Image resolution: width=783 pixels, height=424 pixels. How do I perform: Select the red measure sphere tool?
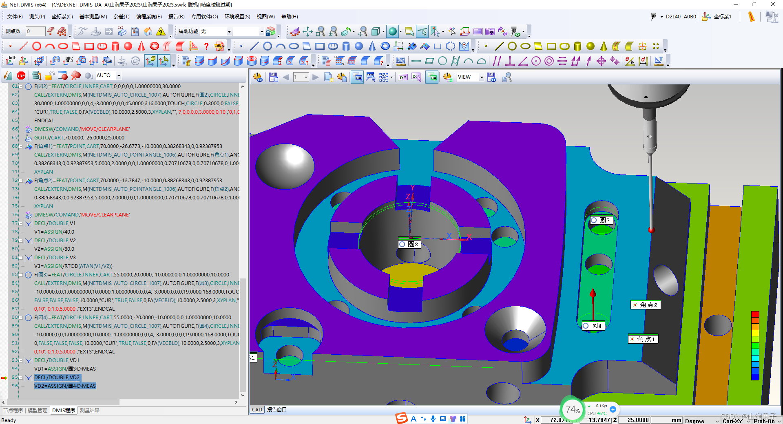(x=128, y=46)
